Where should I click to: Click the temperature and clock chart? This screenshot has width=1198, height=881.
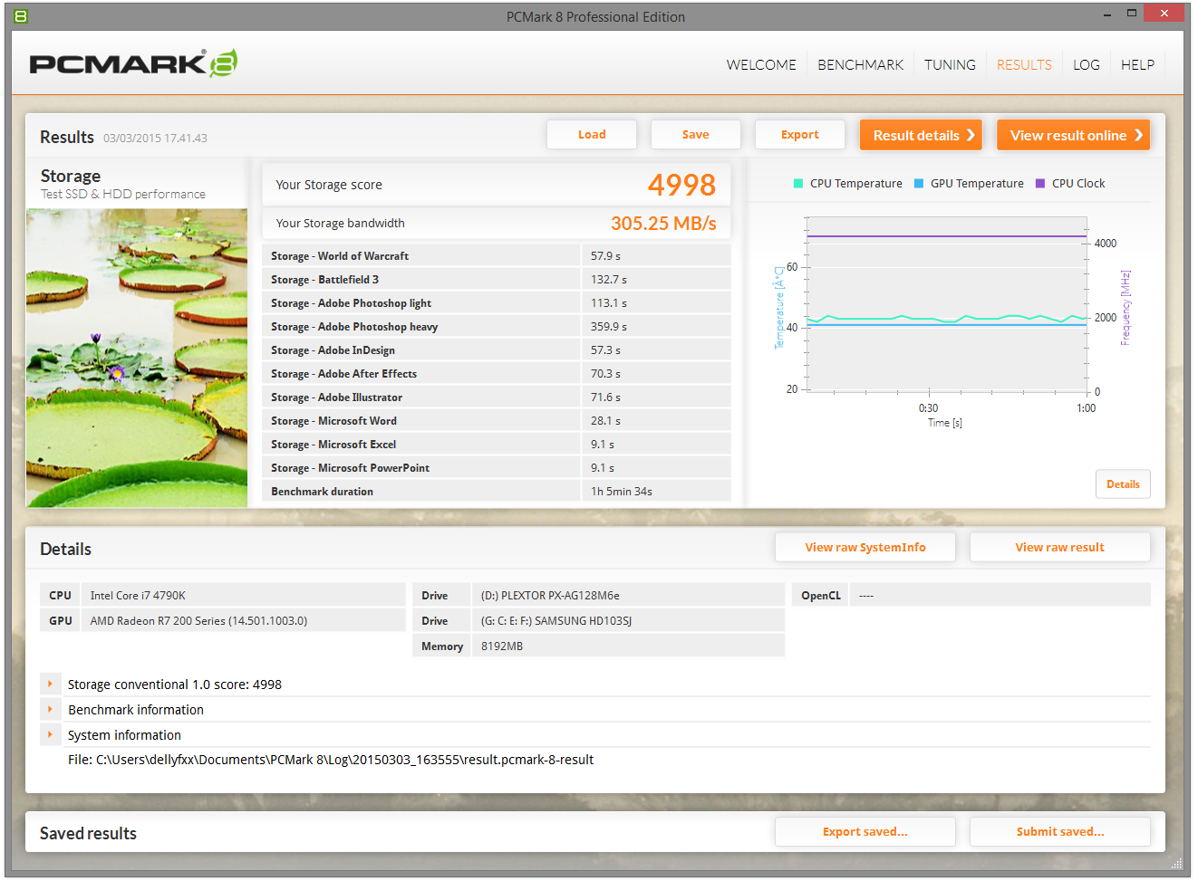947,304
